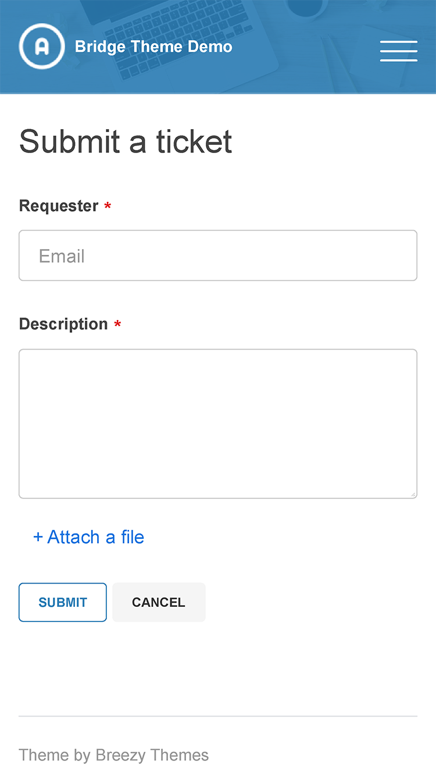Click the circular Bridge logo icon
This screenshot has height=782, width=436.
click(42, 47)
